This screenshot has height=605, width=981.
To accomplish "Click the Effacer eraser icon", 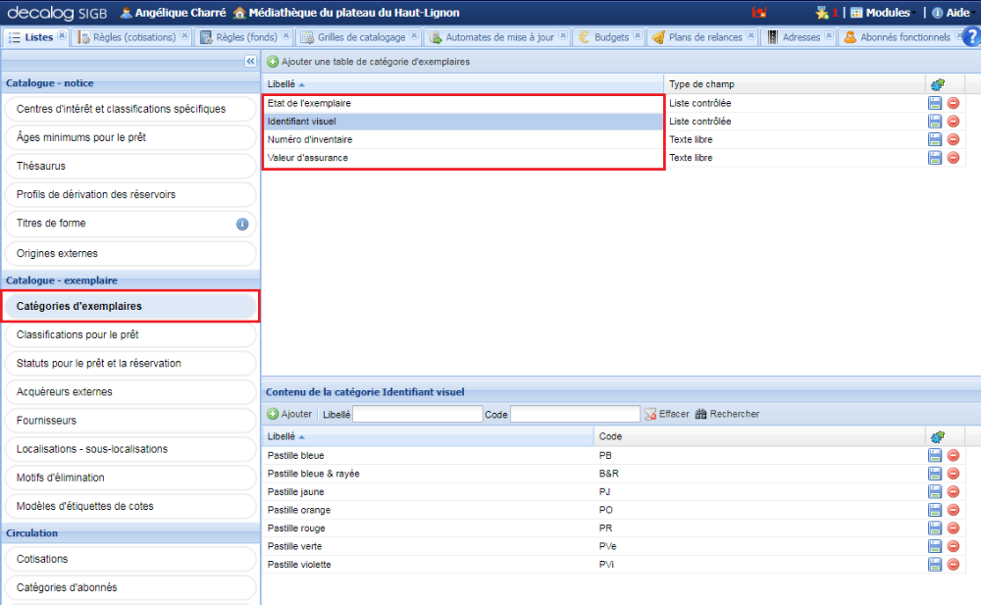I will pos(650,414).
